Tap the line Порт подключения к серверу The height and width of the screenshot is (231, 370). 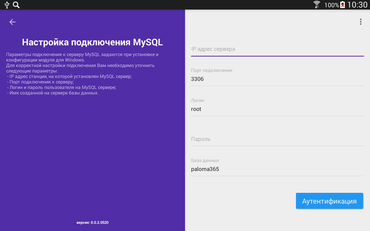coord(40,82)
